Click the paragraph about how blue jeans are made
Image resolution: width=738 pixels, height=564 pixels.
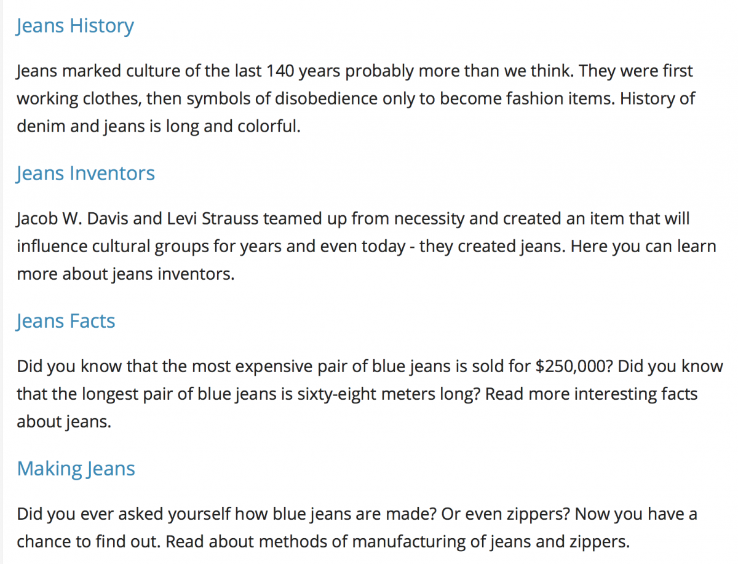click(357, 528)
